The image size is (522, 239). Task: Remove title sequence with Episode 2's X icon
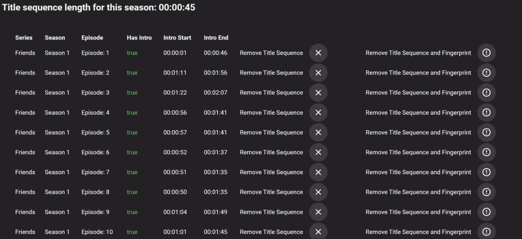318,73
